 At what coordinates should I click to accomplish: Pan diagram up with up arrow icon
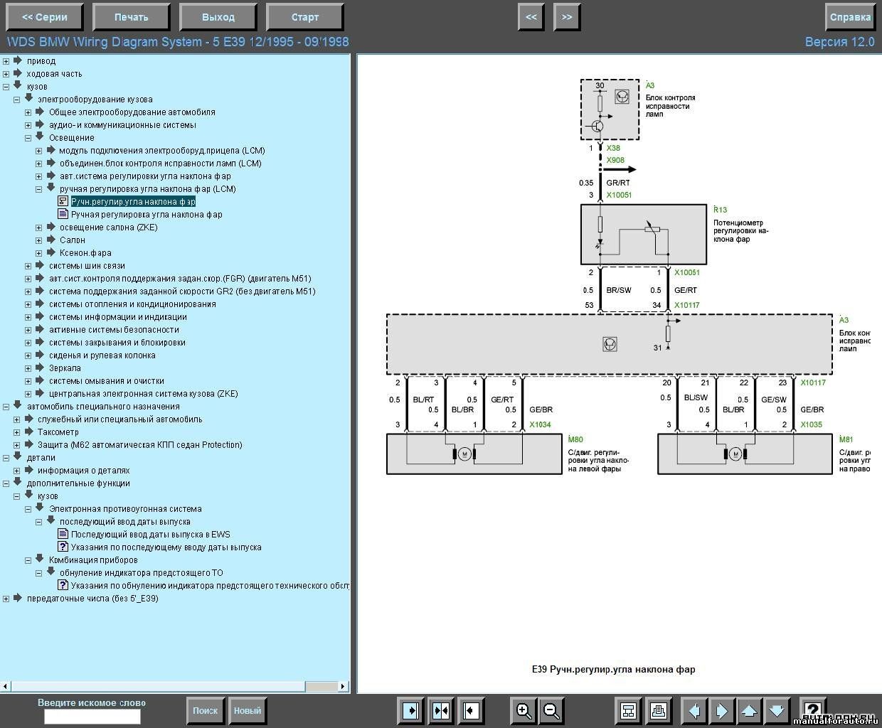(x=749, y=710)
